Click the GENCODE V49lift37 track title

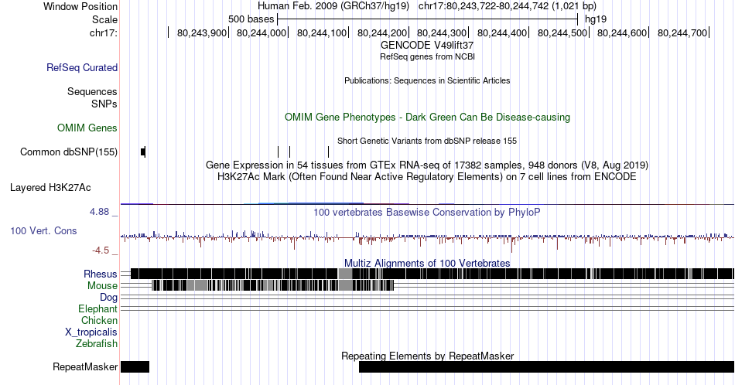coord(427,46)
